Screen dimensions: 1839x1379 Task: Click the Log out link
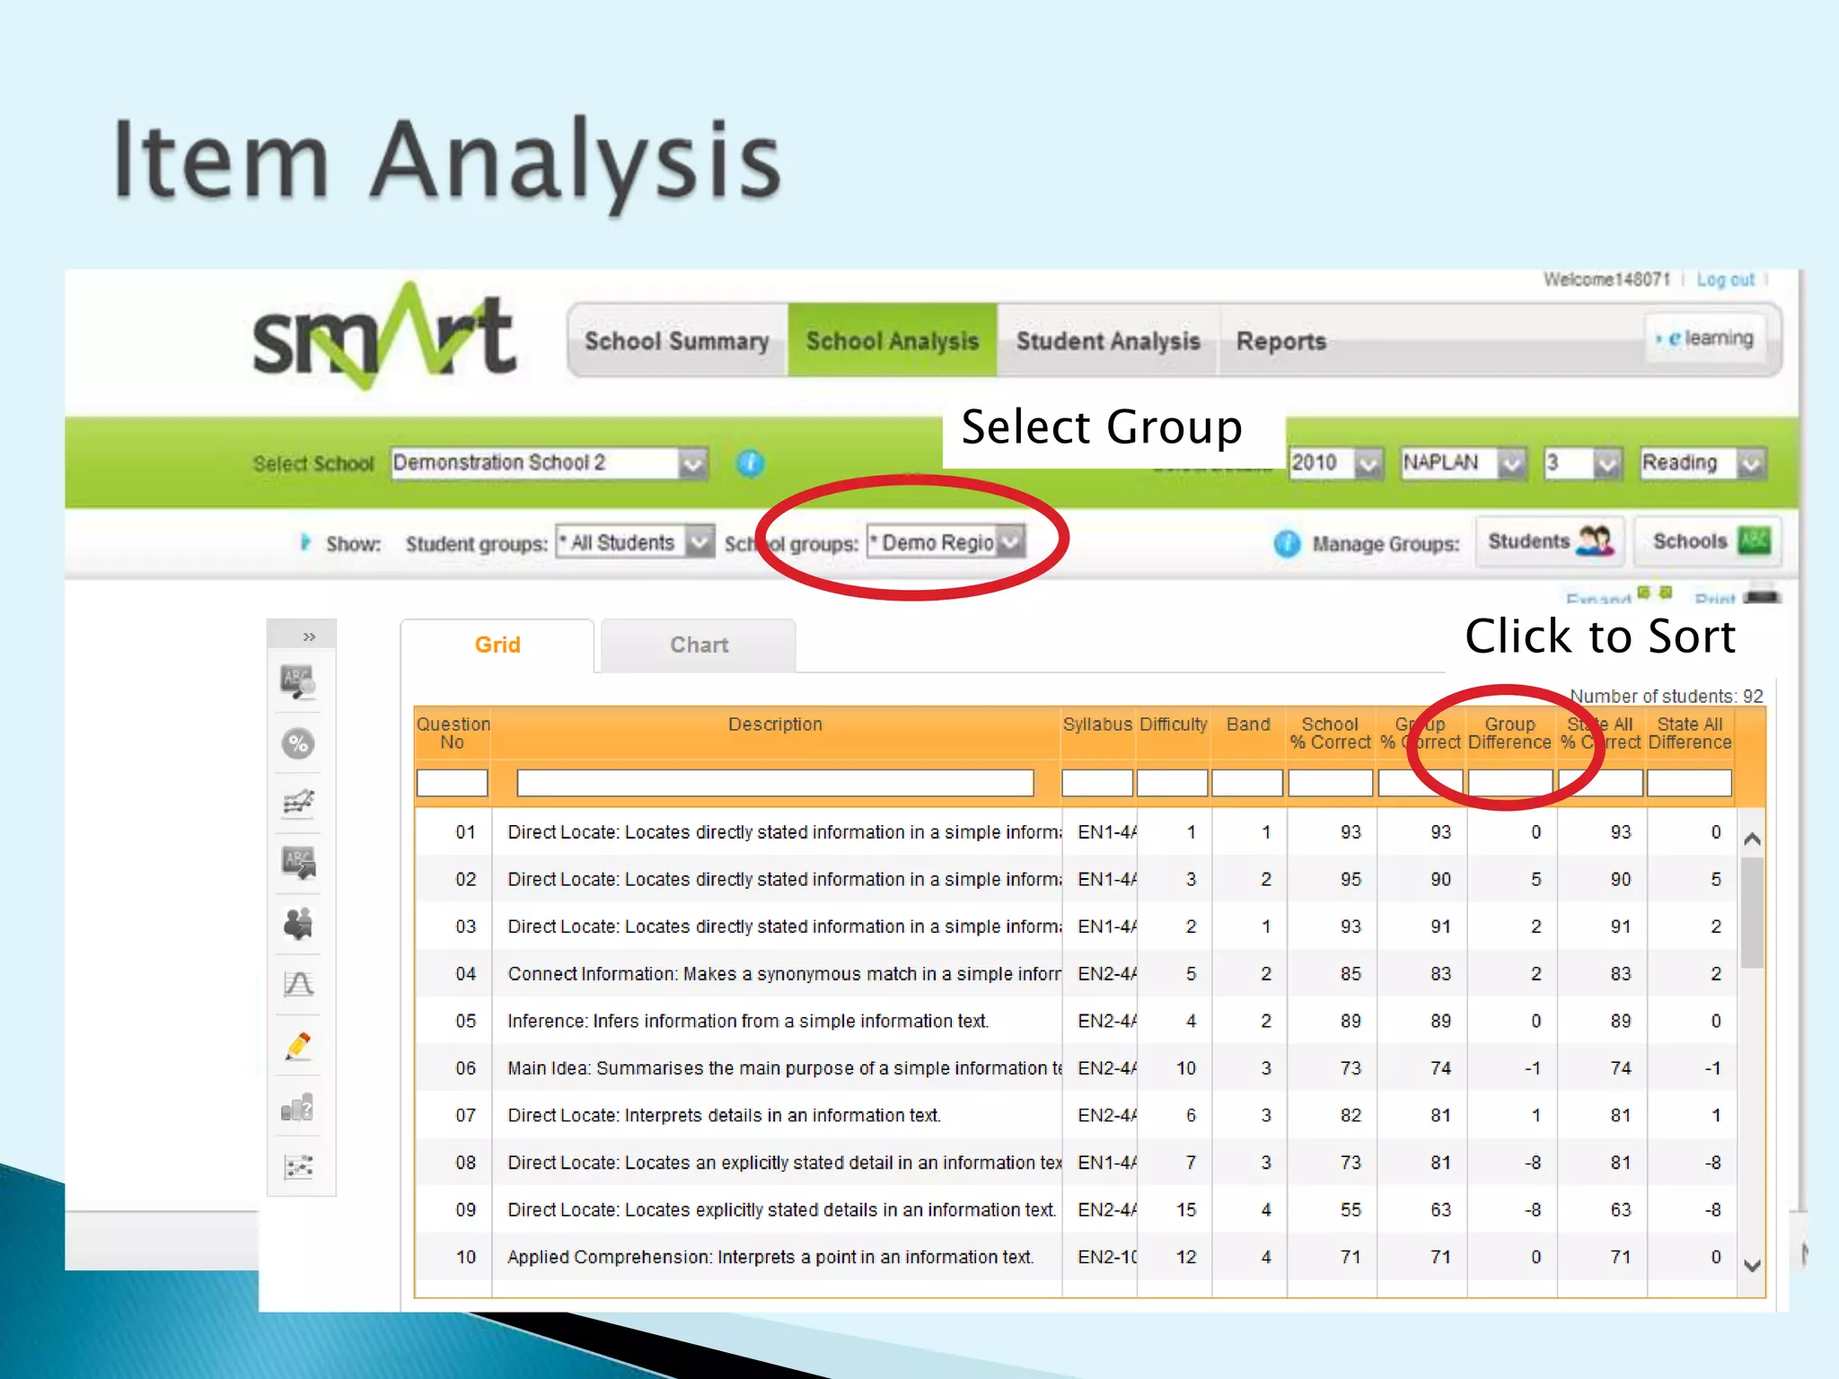pos(1725,279)
